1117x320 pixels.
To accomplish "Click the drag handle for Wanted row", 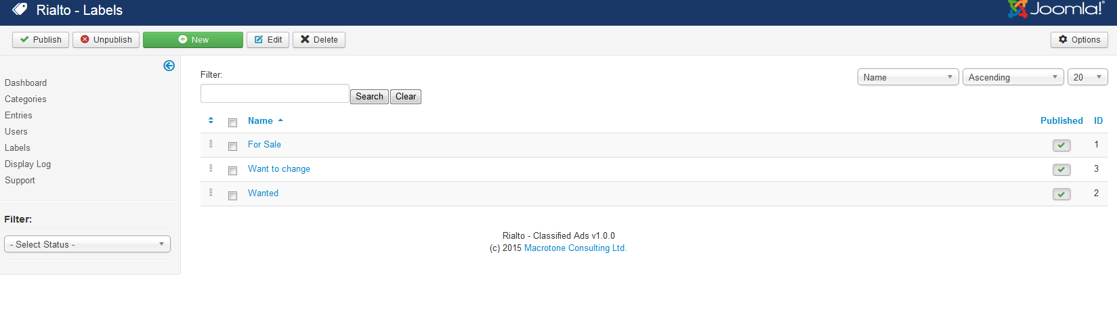I will click(x=211, y=193).
